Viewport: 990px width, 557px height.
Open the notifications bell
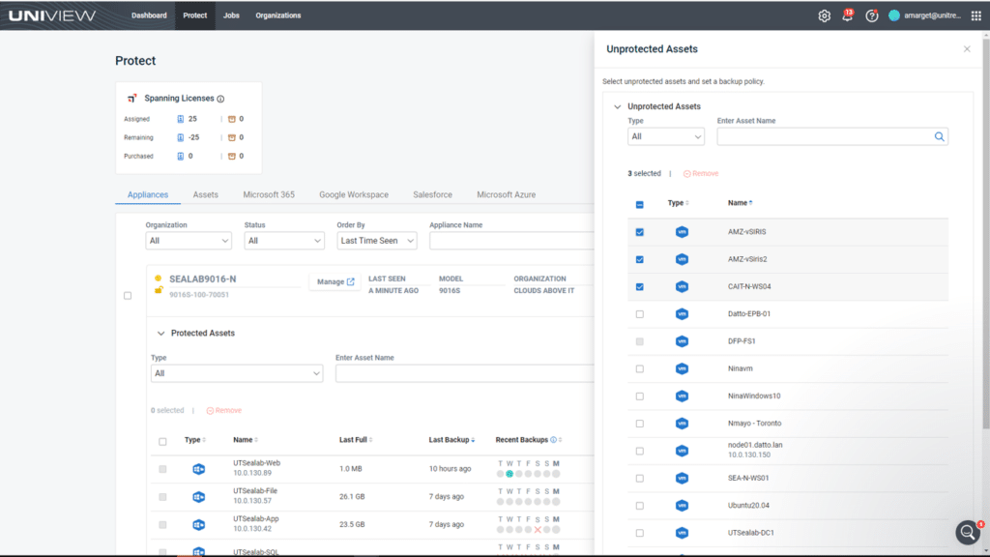point(847,15)
